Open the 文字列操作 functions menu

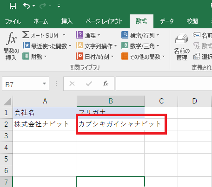pyautogui.click(x=96, y=46)
